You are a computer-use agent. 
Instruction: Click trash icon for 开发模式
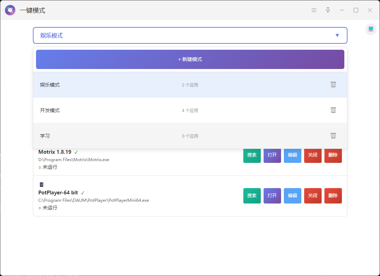tap(333, 110)
